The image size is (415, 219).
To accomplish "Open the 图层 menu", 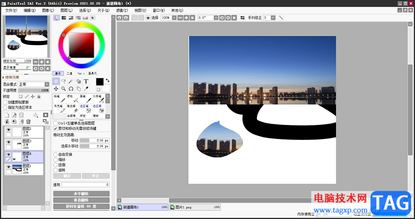I will coord(67,10).
